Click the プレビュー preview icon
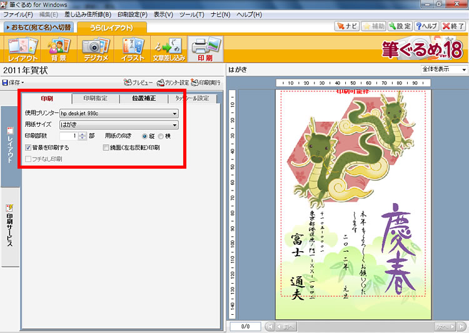This screenshot has width=469, height=333. 138,82
